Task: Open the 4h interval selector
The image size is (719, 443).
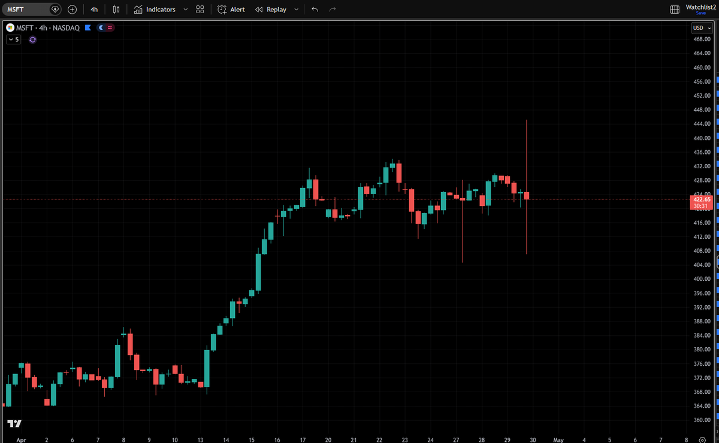Action: click(x=94, y=10)
